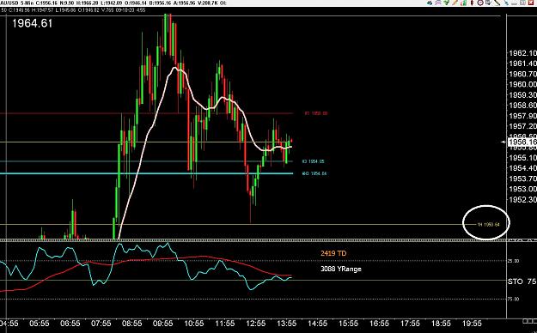Click the 19:55 time axis label

[x=472, y=324]
